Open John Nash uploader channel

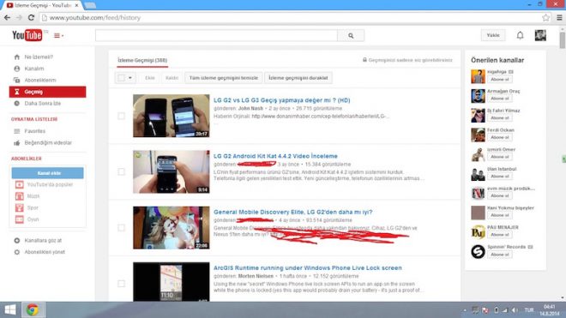tap(250, 108)
